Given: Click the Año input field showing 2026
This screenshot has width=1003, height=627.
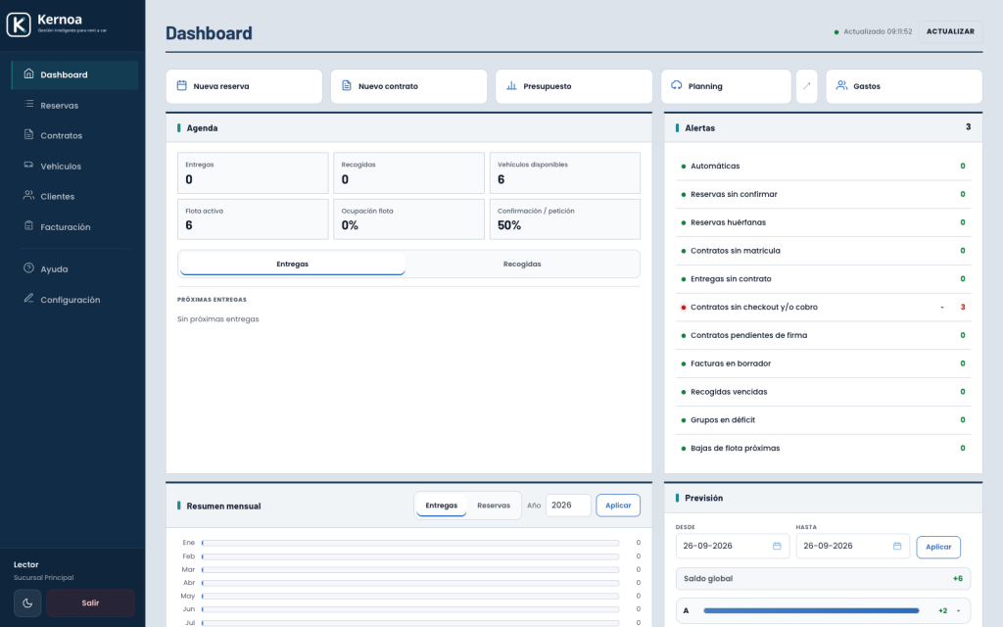Looking at the screenshot, I should point(568,506).
